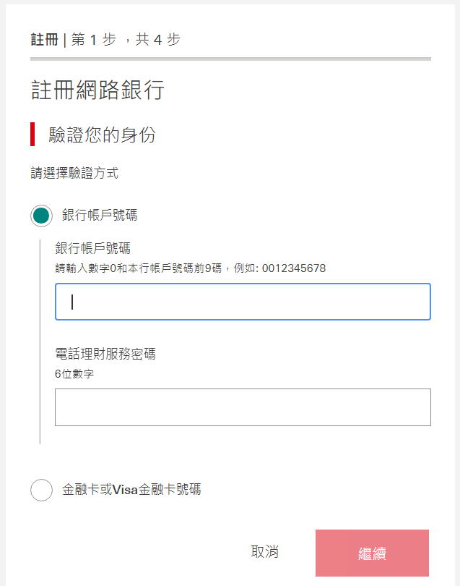
Task: Click the red marker beside 驗證您的身份
Action: 32,134
